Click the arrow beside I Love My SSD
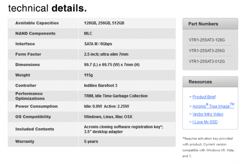247x164 pixels. tap(190, 122)
